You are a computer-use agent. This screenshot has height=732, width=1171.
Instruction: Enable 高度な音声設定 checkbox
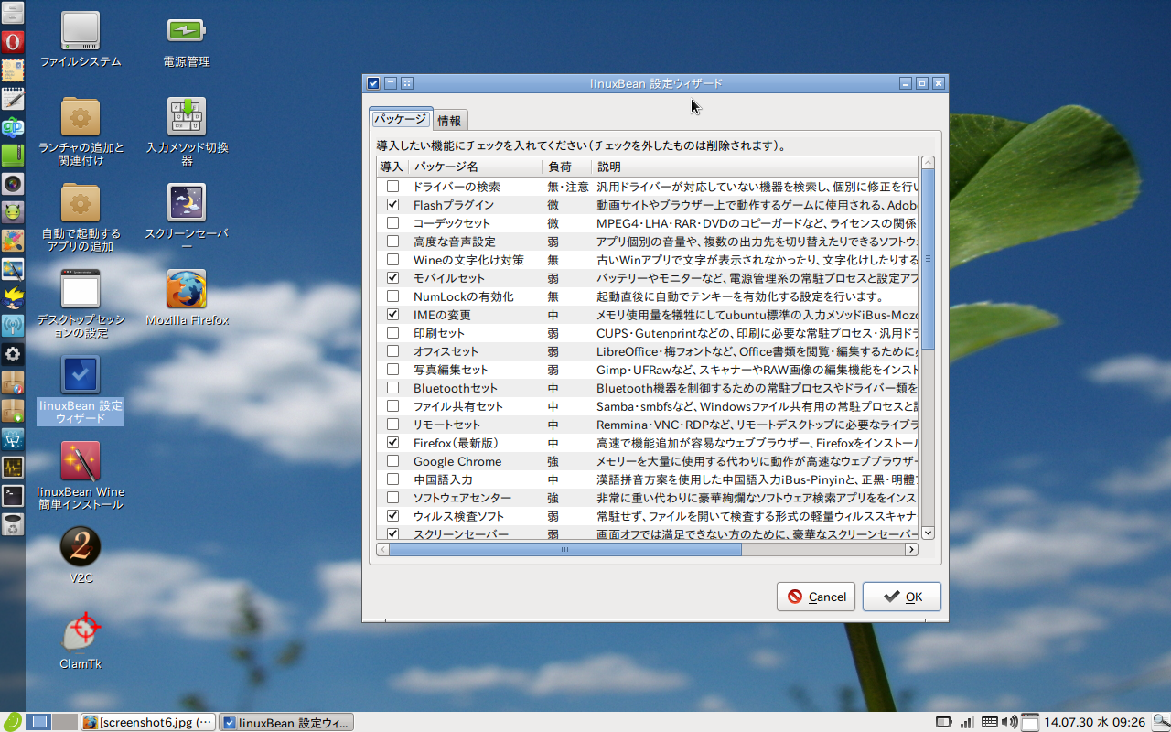tap(392, 242)
